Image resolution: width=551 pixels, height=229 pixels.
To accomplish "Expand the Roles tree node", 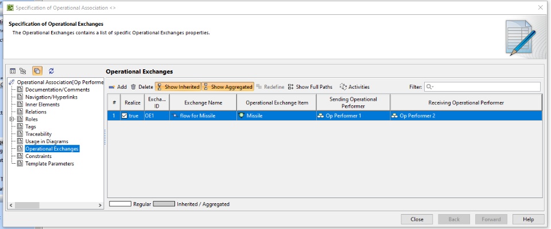I will pyautogui.click(x=12, y=119).
